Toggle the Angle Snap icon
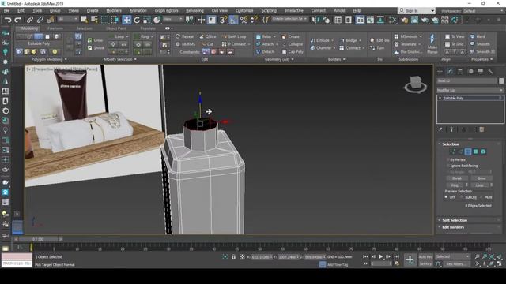Image resolution: width=506 pixels, height=284 pixels. [233, 20]
